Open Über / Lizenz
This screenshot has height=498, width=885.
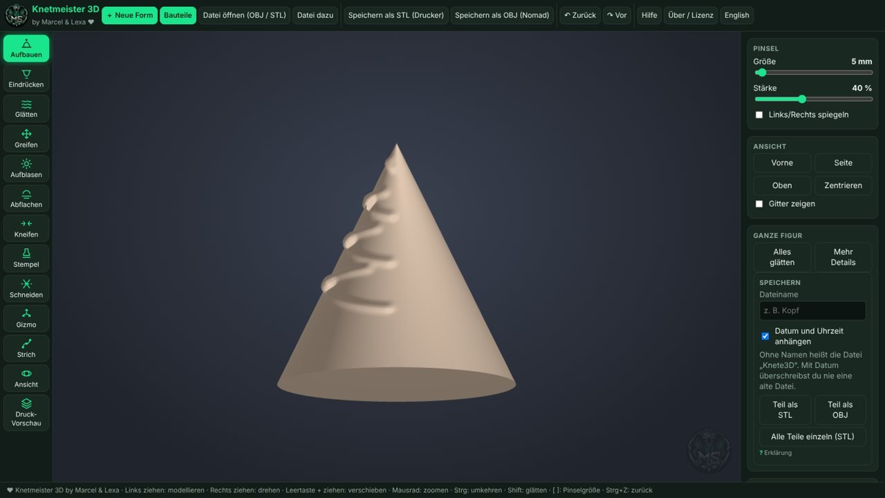[691, 15]
